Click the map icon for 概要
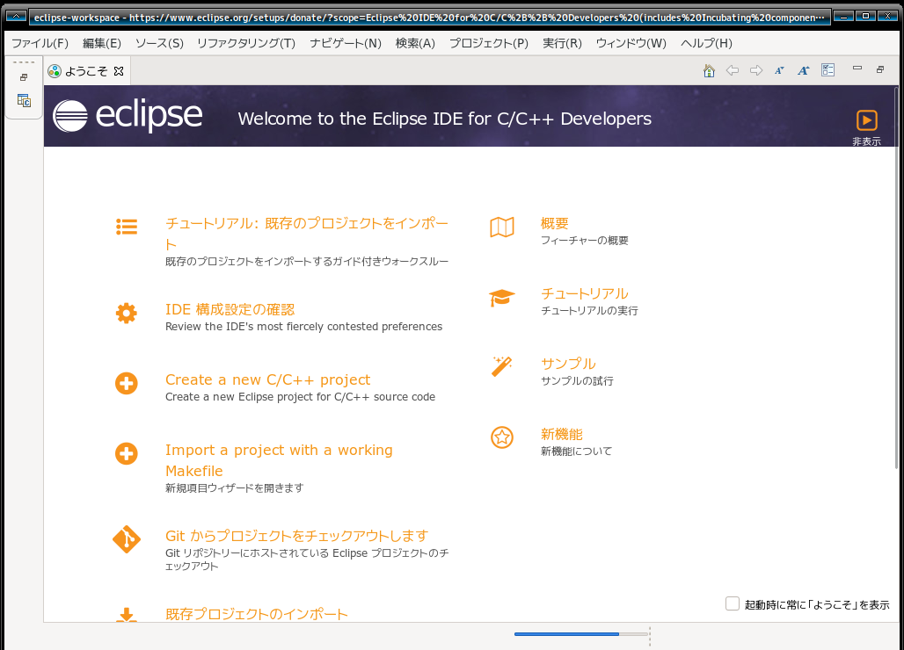The image size is (904, 650). click(502, 227)
